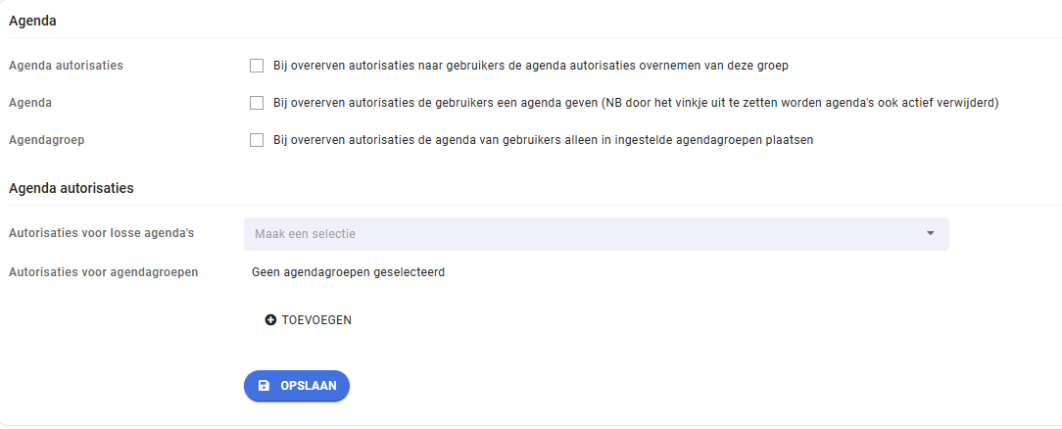Click the grey 'Agenda' row label
Image resolution: width=1062 pixels, height=429 pixels.
(x=30, y=104)
